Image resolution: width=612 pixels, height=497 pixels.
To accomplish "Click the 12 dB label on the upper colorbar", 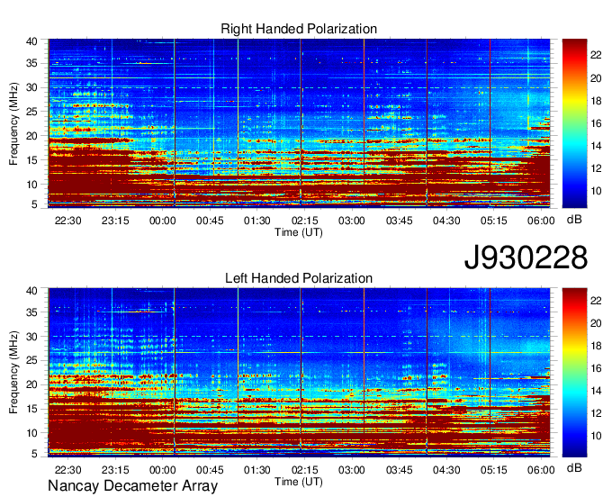I will pyautogui.click(x=596, y=168).
